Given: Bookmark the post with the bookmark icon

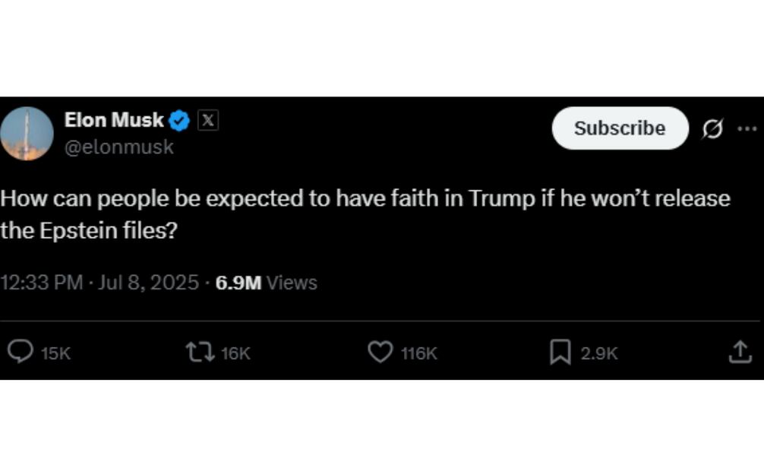Looking at the screenshot, I should pos(560,352).
